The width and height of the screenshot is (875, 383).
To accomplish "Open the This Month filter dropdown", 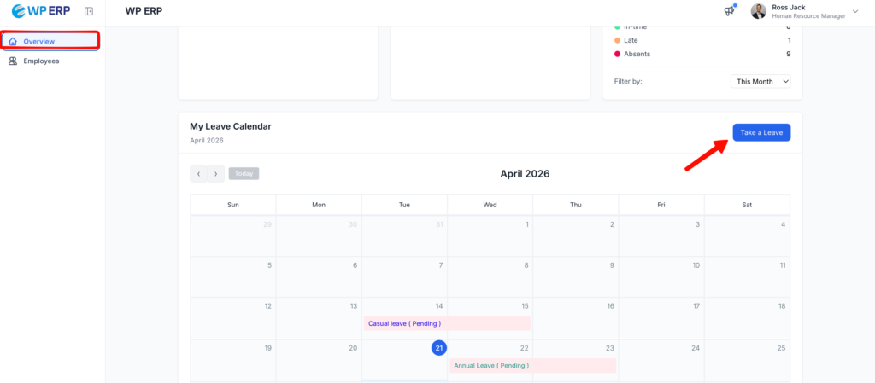I will (x=760, y=81).
